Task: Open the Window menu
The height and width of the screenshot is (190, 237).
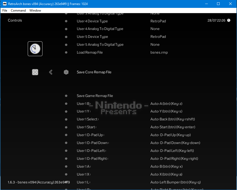Action: [35, 11]
